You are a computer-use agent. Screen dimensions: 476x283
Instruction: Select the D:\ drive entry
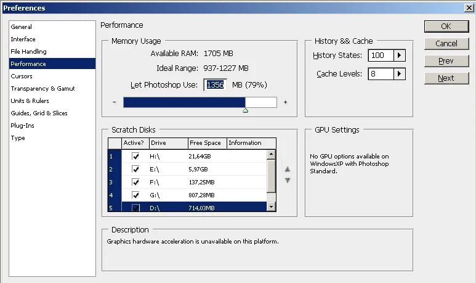[155, 208]
